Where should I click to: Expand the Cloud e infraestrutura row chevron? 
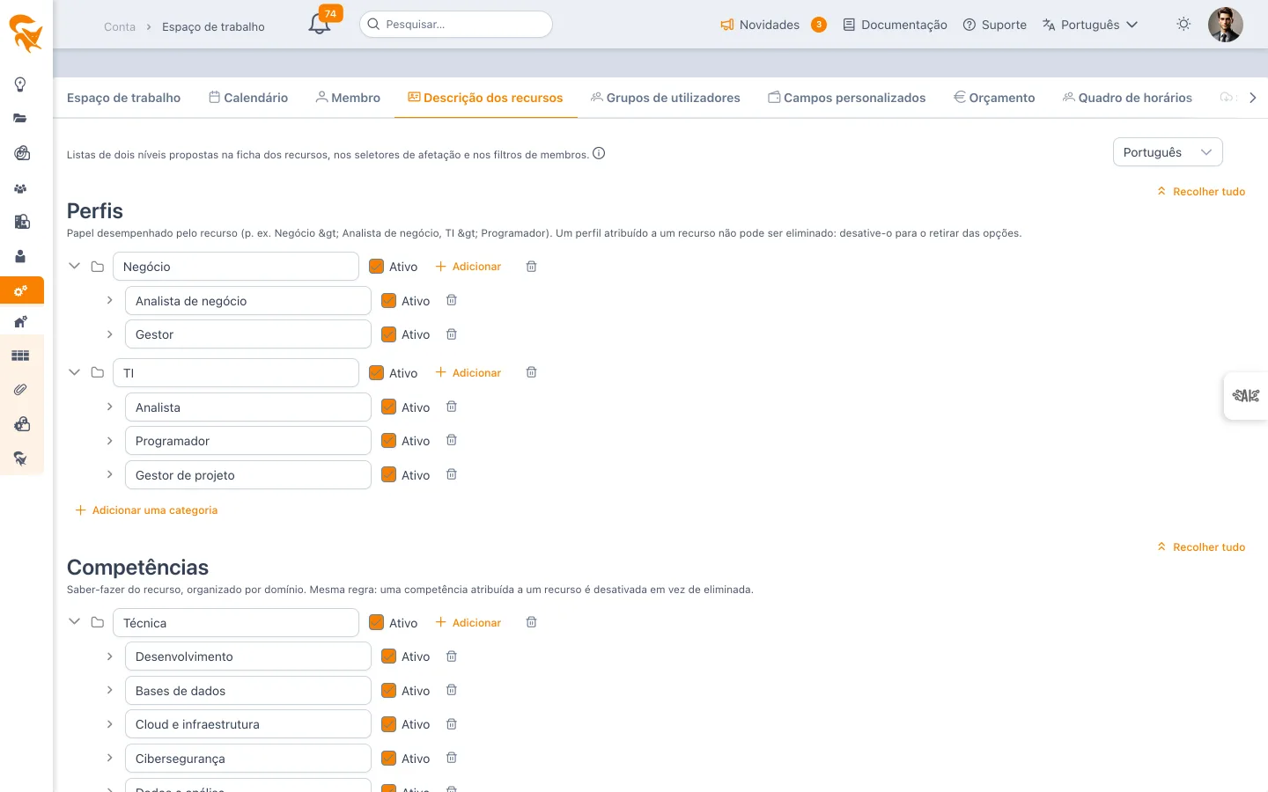coord(109,724)
